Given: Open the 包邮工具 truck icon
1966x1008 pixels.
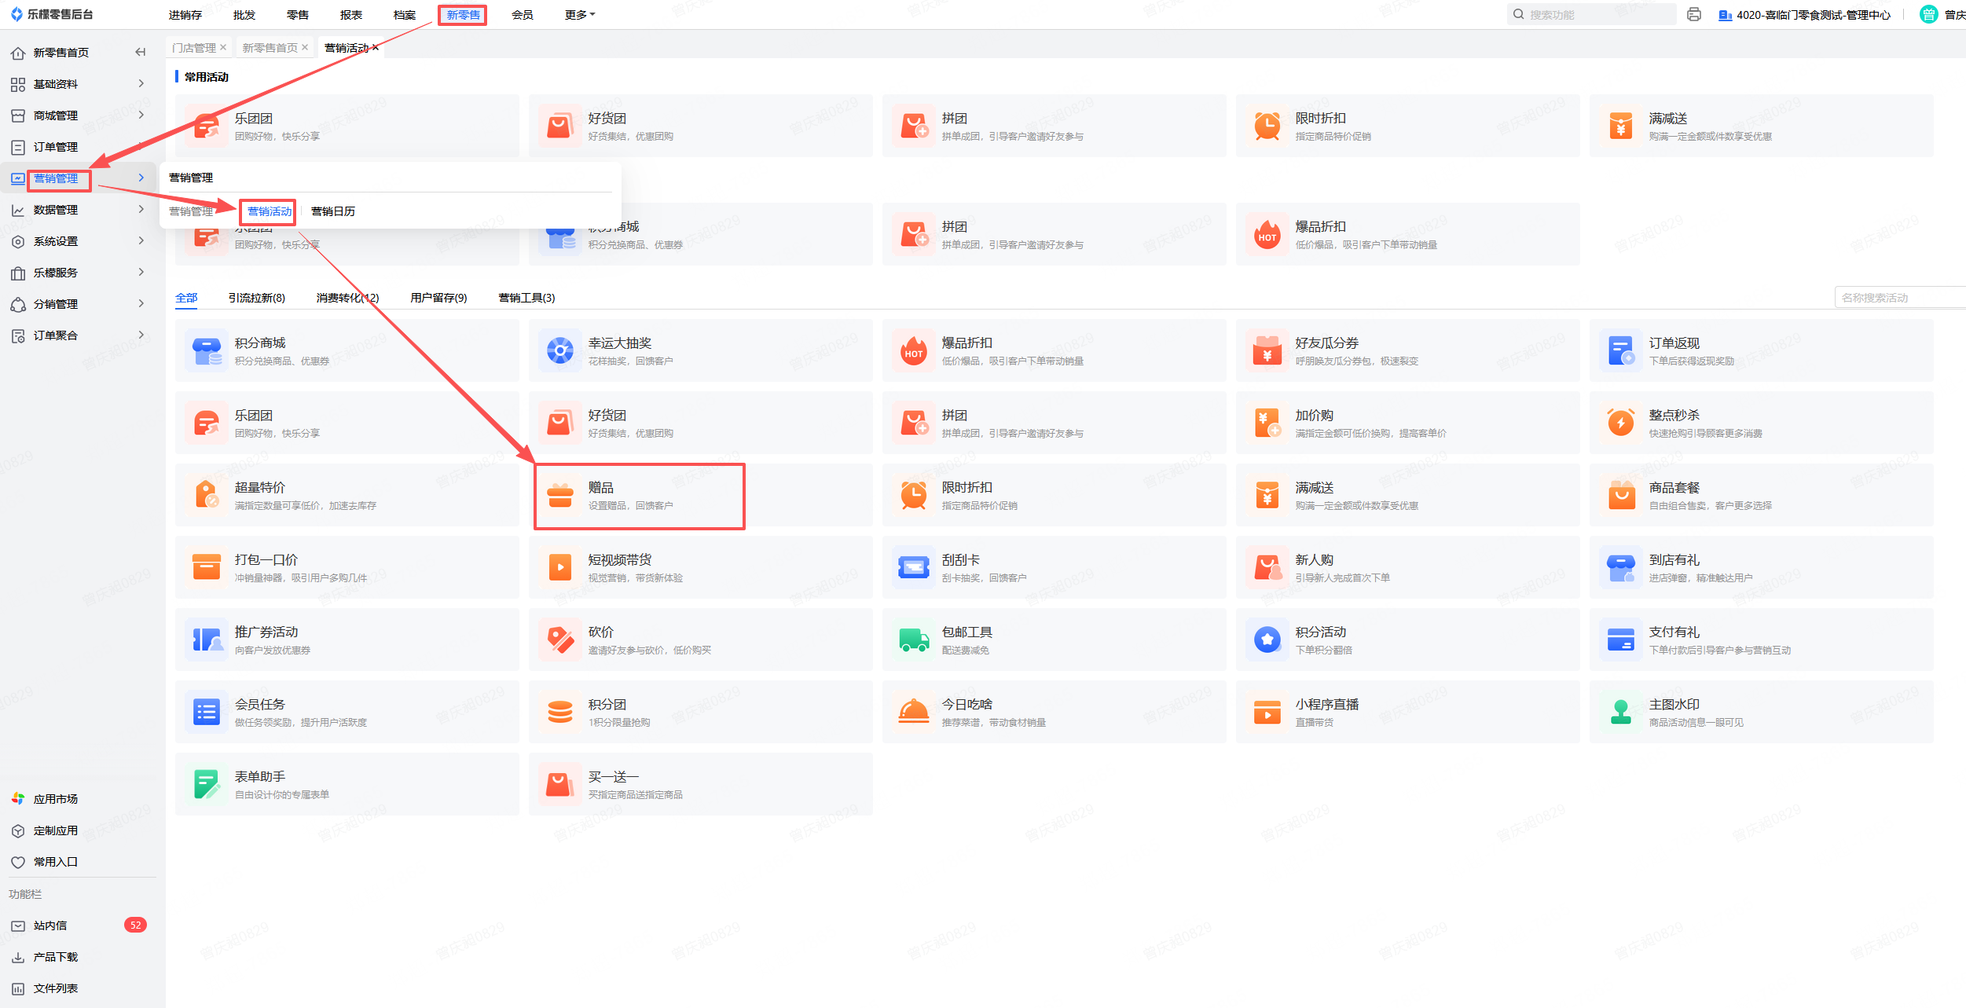Looking at the screenshot, I should pos(913,640).
